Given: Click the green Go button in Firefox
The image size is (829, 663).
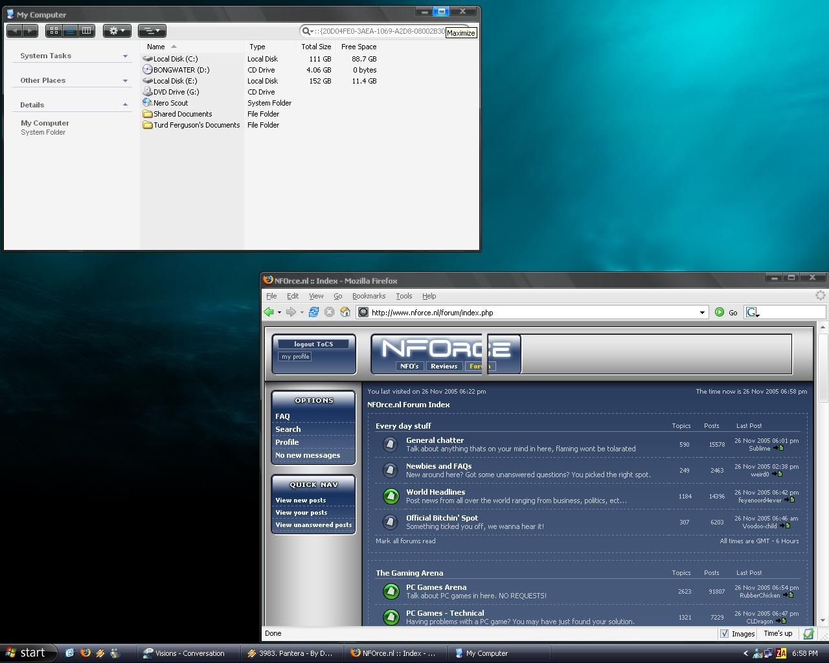Looking at the screenshot, I should (x=725, y=312).
